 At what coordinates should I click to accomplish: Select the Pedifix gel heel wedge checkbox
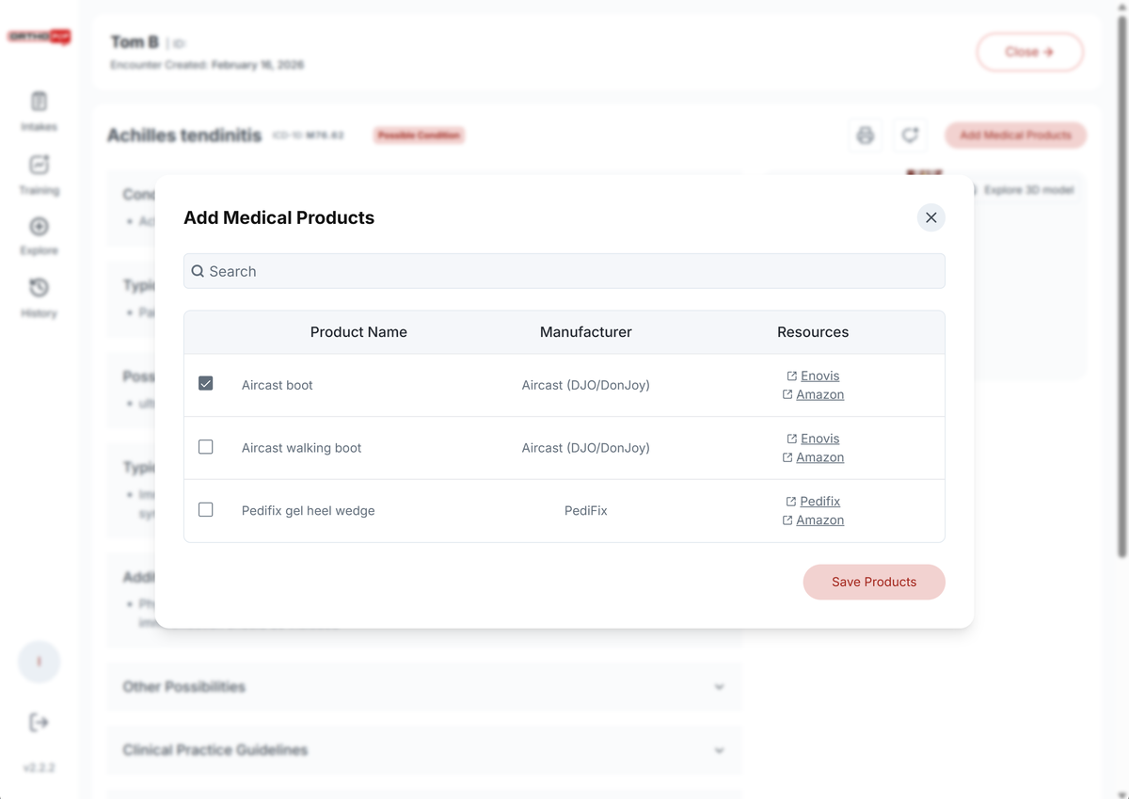point(206,509)
